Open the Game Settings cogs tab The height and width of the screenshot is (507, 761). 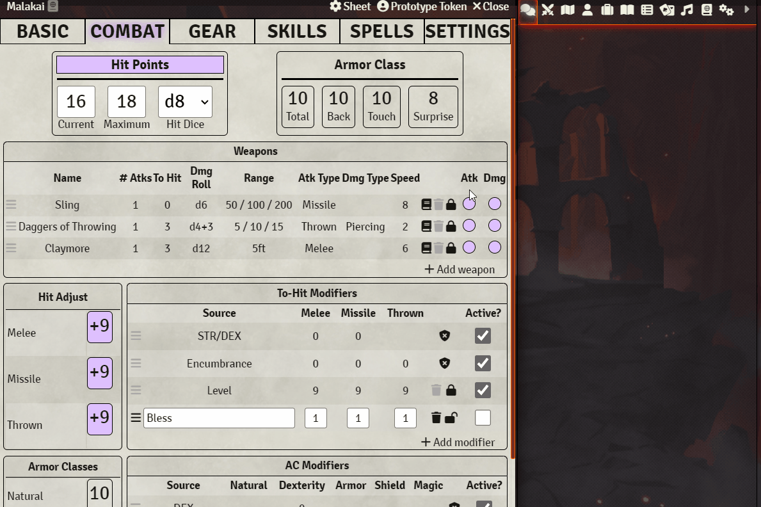coord(726,10)
